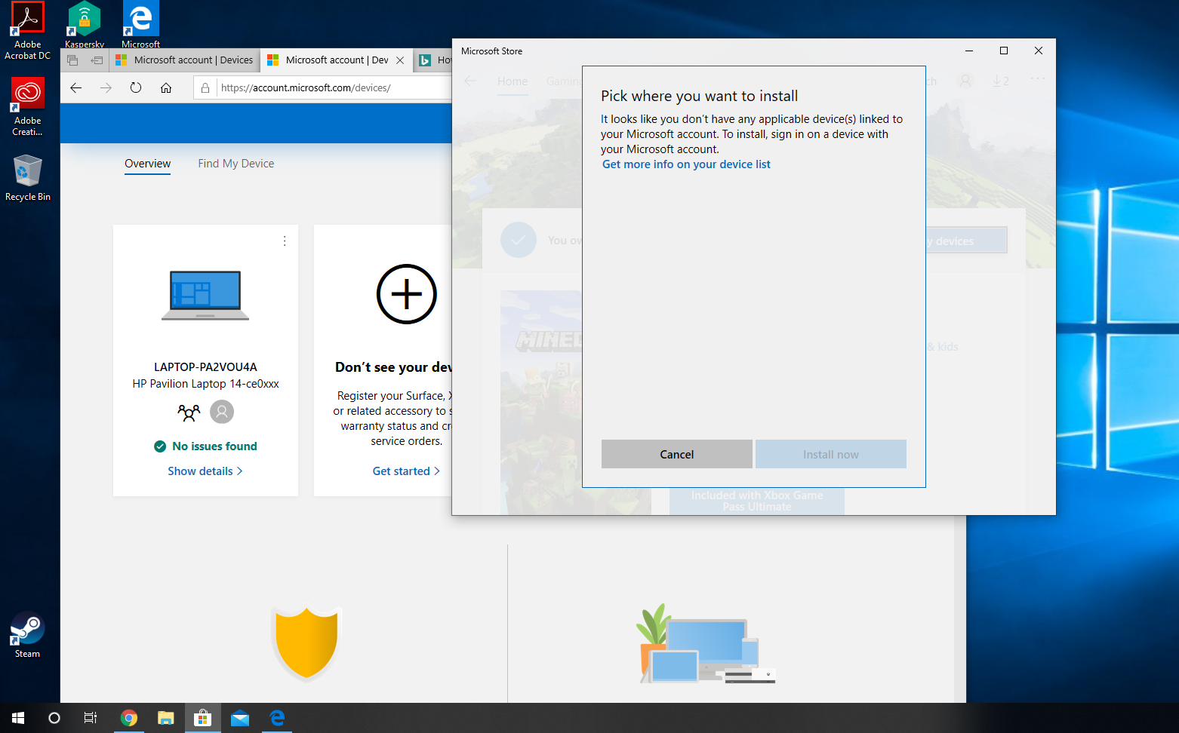The height and width of the screenshot is (733, 1179).
Task: Open Get more info on device list link
Action: [x=686, y=164]
